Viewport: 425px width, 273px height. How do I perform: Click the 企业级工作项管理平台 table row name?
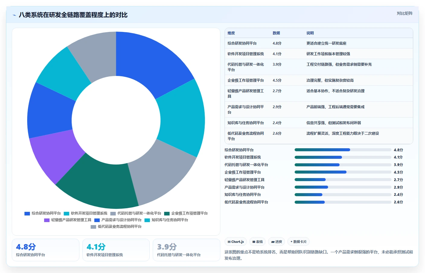(246, 80)
